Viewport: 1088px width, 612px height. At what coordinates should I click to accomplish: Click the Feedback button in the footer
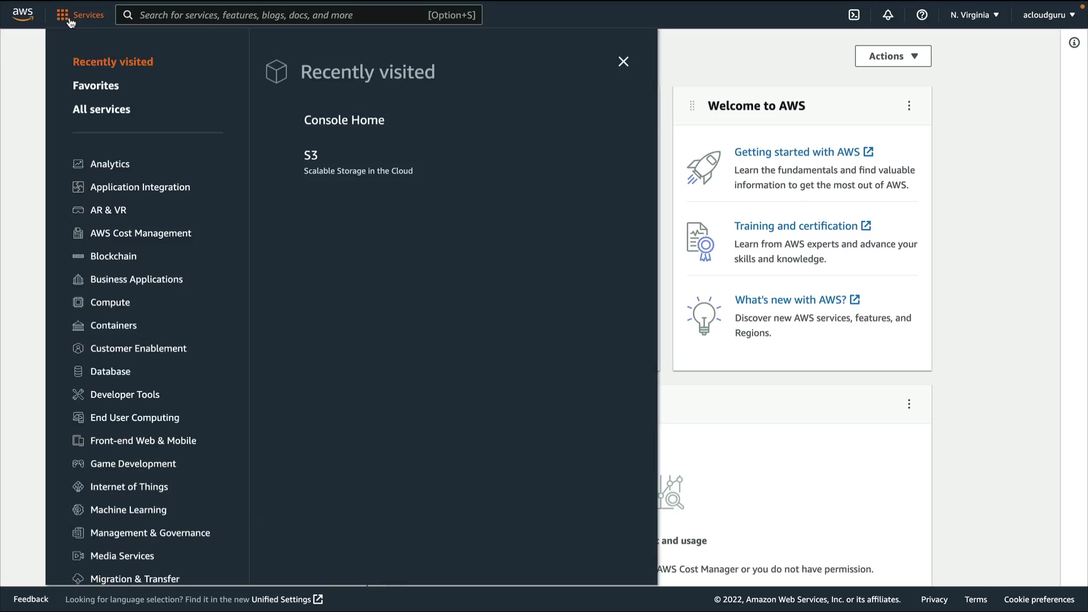[x=31, y=600]
